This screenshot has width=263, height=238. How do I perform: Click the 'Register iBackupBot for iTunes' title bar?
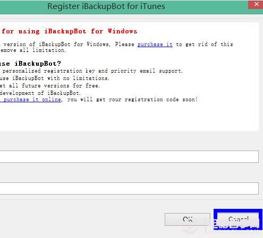(x=106, y=6)
